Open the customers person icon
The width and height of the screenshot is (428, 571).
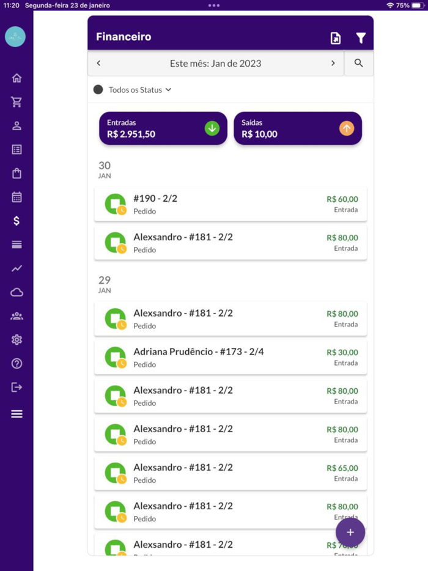(16, 125)
